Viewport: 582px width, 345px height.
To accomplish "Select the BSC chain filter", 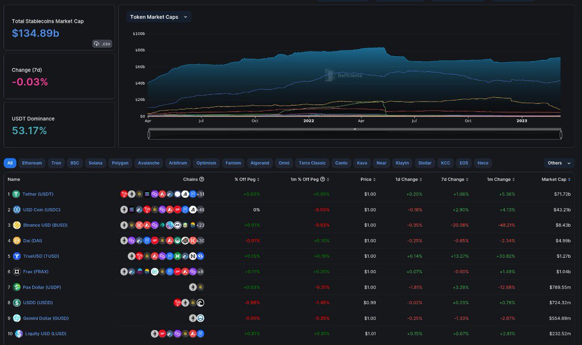I will 75,163.
